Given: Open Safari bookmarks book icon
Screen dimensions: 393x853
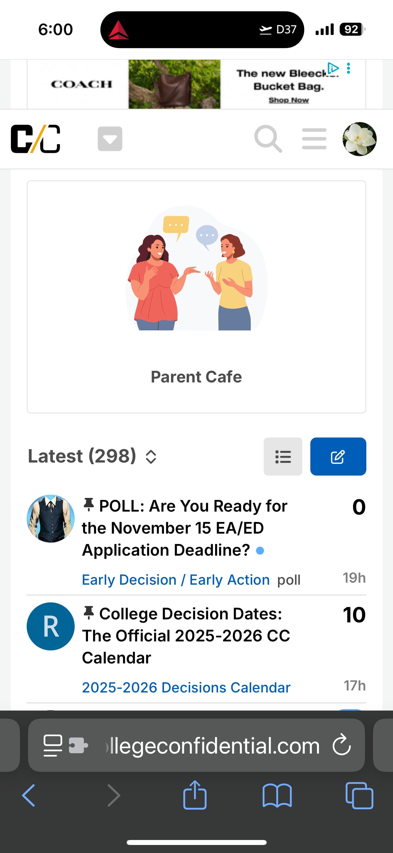Looking at the screenshot, I should pyautogui.click(x=277, y=795).
